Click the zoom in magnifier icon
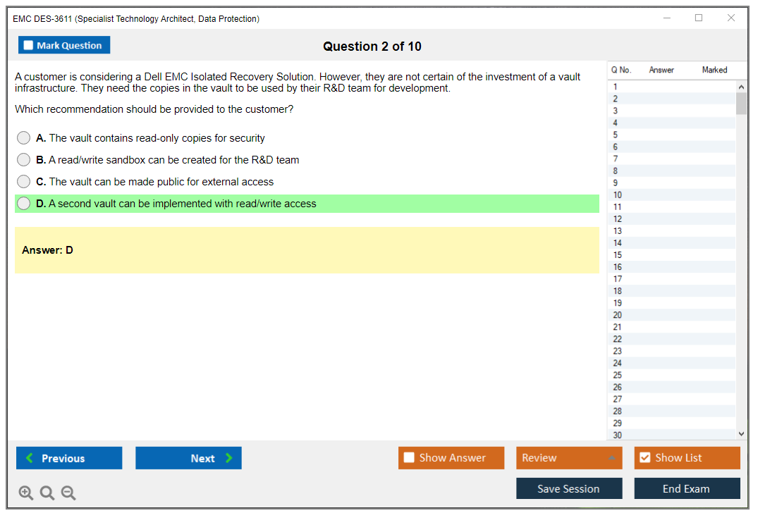This screenshot has height=518, width=758. (25, 493)
